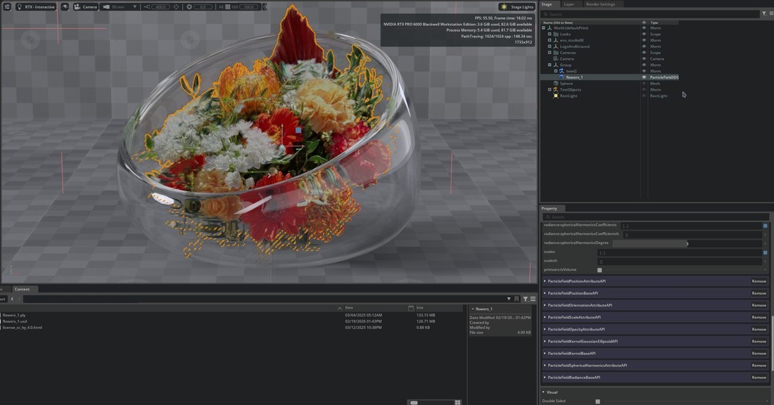Open the Layer tab
The image size is (774, 405).
569,4
